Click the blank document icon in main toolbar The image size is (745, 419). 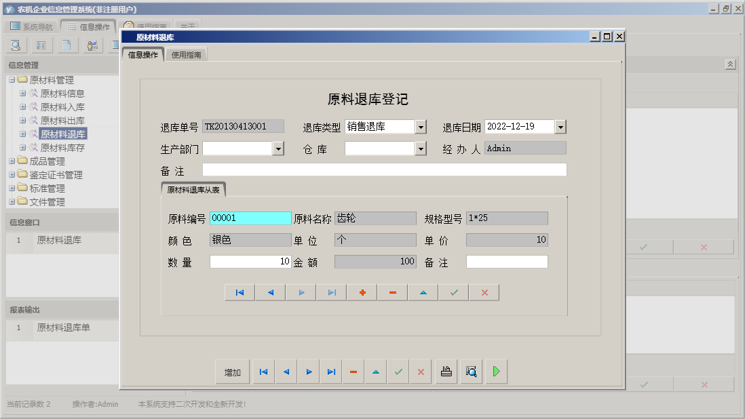[66, 44]
